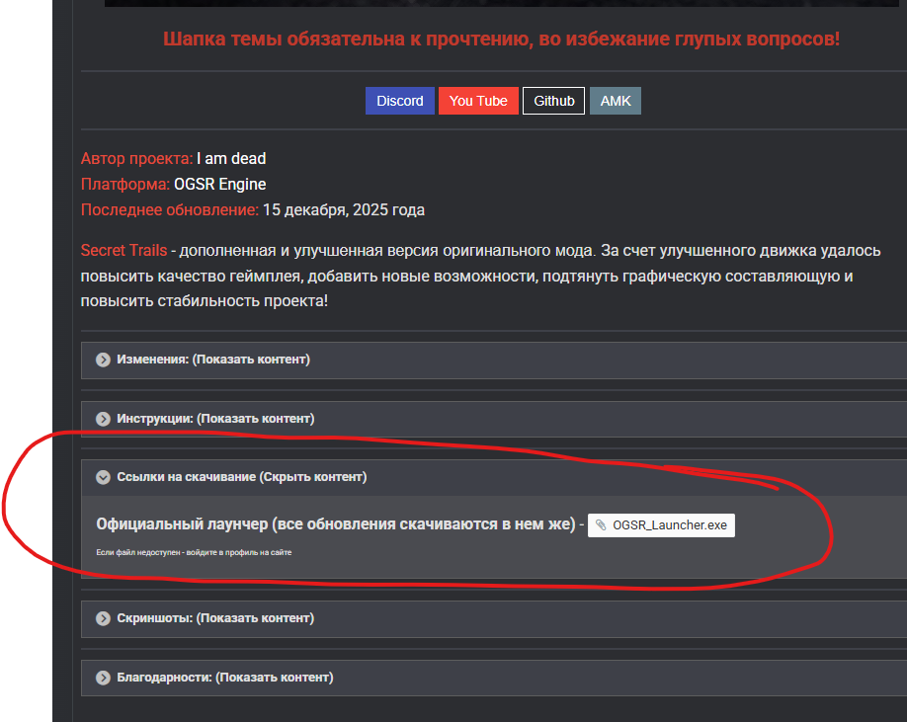
Task: Collapse the Ссылки на скачивание chevron
Action: (x=103, y=477)
